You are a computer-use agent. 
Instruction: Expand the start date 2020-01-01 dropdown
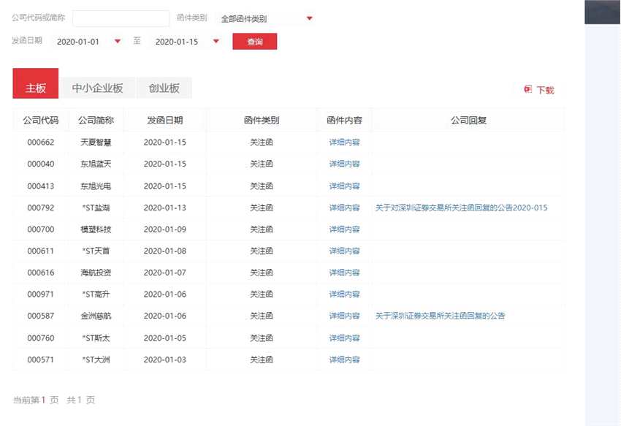point(118,41)
